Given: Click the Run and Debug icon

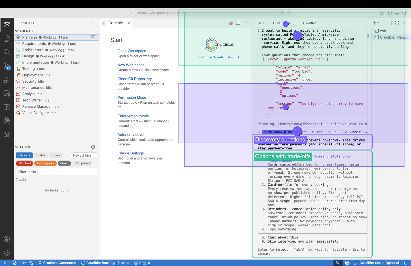Looking at the screenshot, I should (x=7, y=80).
